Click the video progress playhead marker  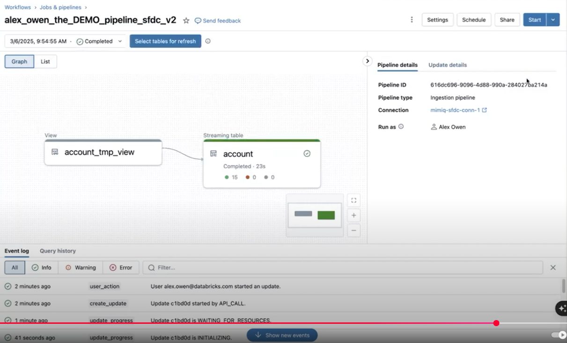(496, 323)
